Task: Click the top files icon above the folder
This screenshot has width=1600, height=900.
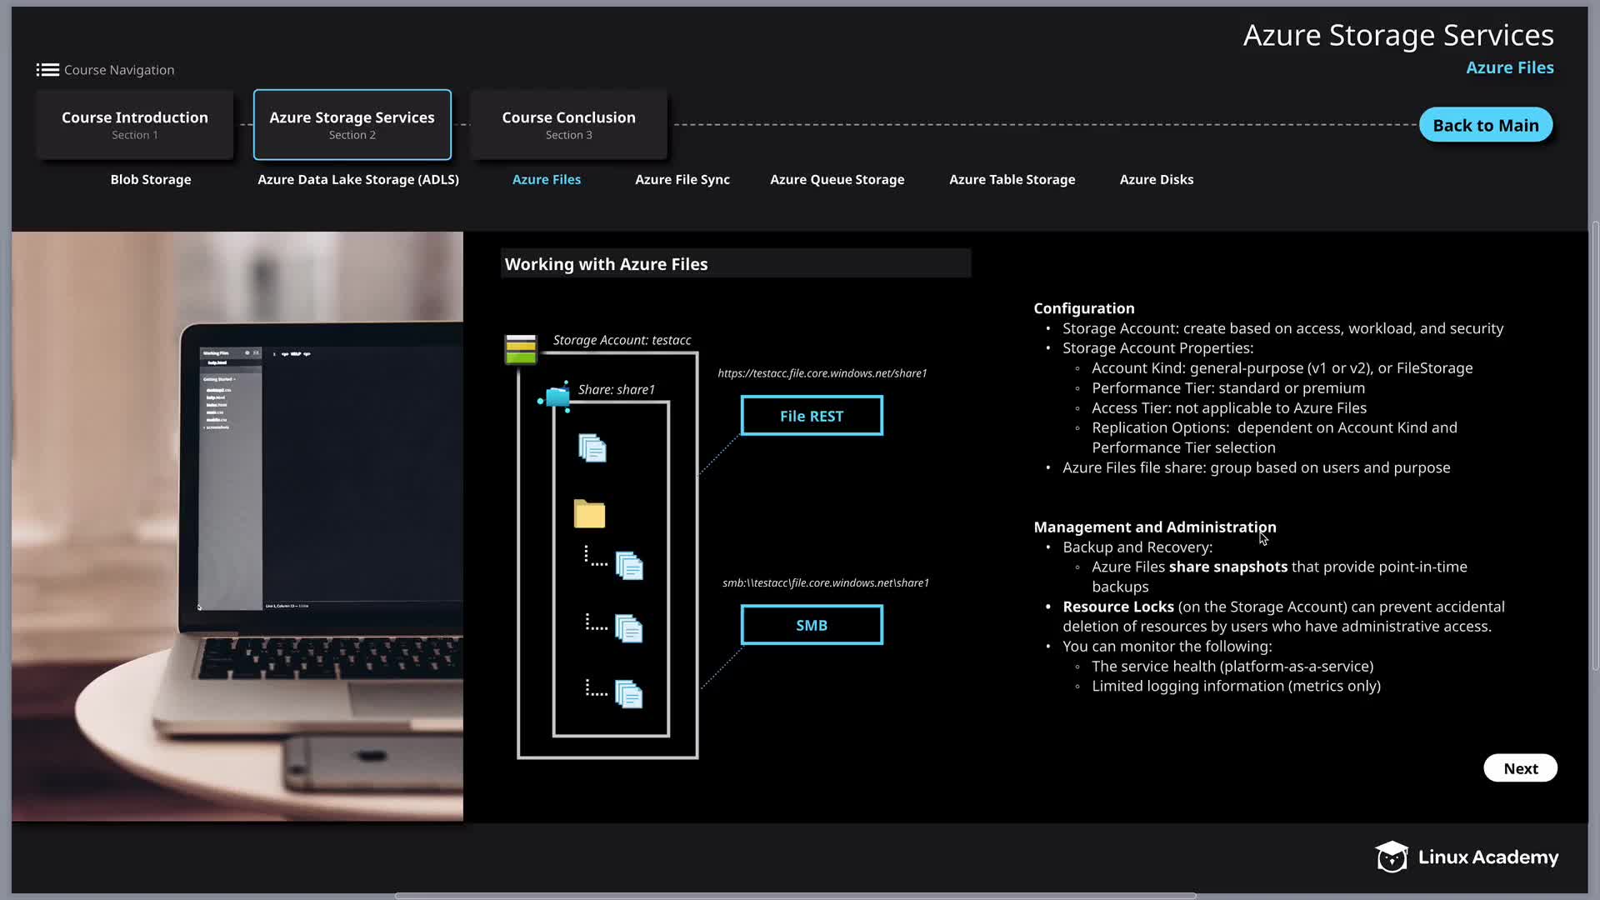Action: tap(592, 448)
